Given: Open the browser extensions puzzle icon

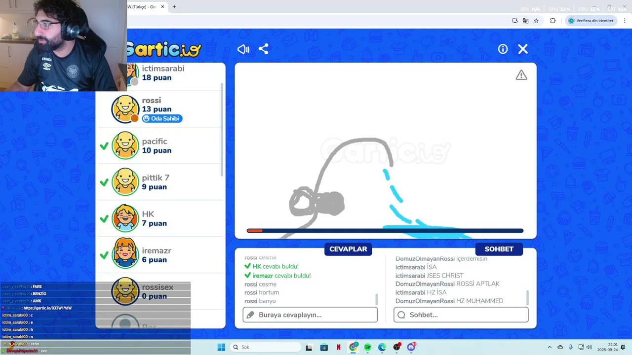Looking at the screenshot, I should [x=553, y=21].
